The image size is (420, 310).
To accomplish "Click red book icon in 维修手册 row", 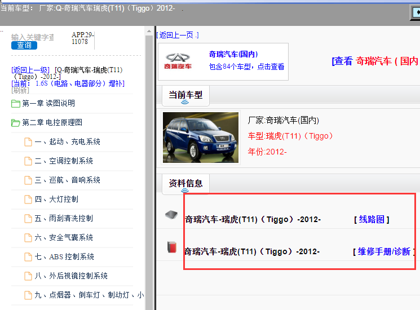I will 172,247.
